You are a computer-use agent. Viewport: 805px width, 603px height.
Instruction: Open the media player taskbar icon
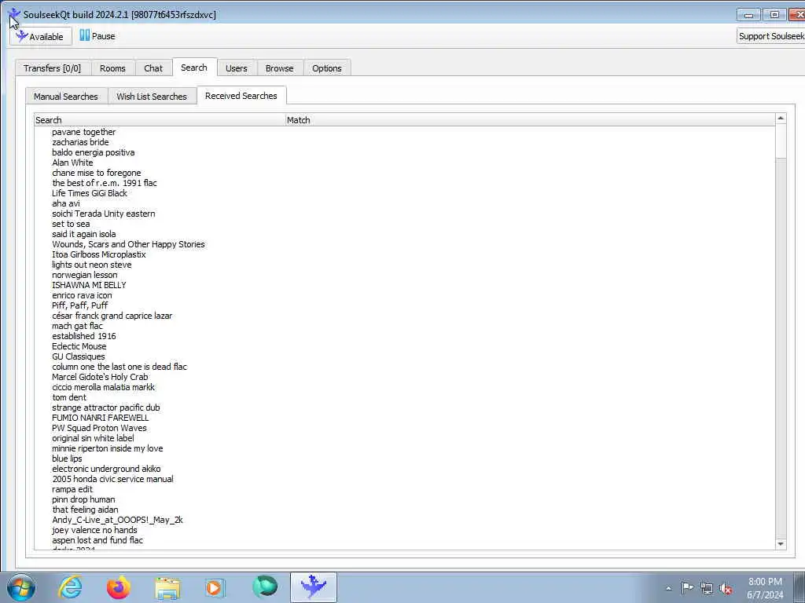click(x=215, y=587)
